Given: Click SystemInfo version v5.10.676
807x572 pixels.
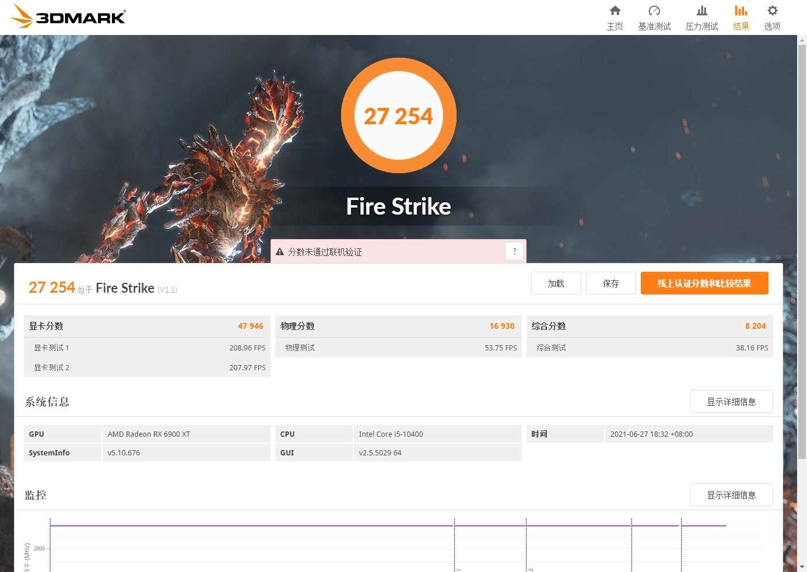Looking at the screenshot, I should tap(124, 452).
